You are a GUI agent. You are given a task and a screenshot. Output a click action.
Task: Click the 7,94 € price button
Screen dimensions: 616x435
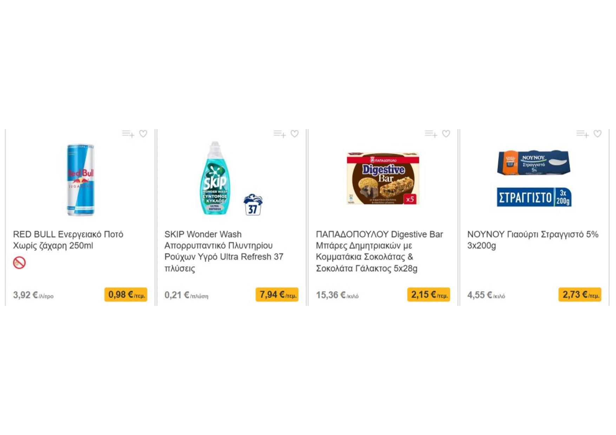pyautogui.click(x=277, y=295)
